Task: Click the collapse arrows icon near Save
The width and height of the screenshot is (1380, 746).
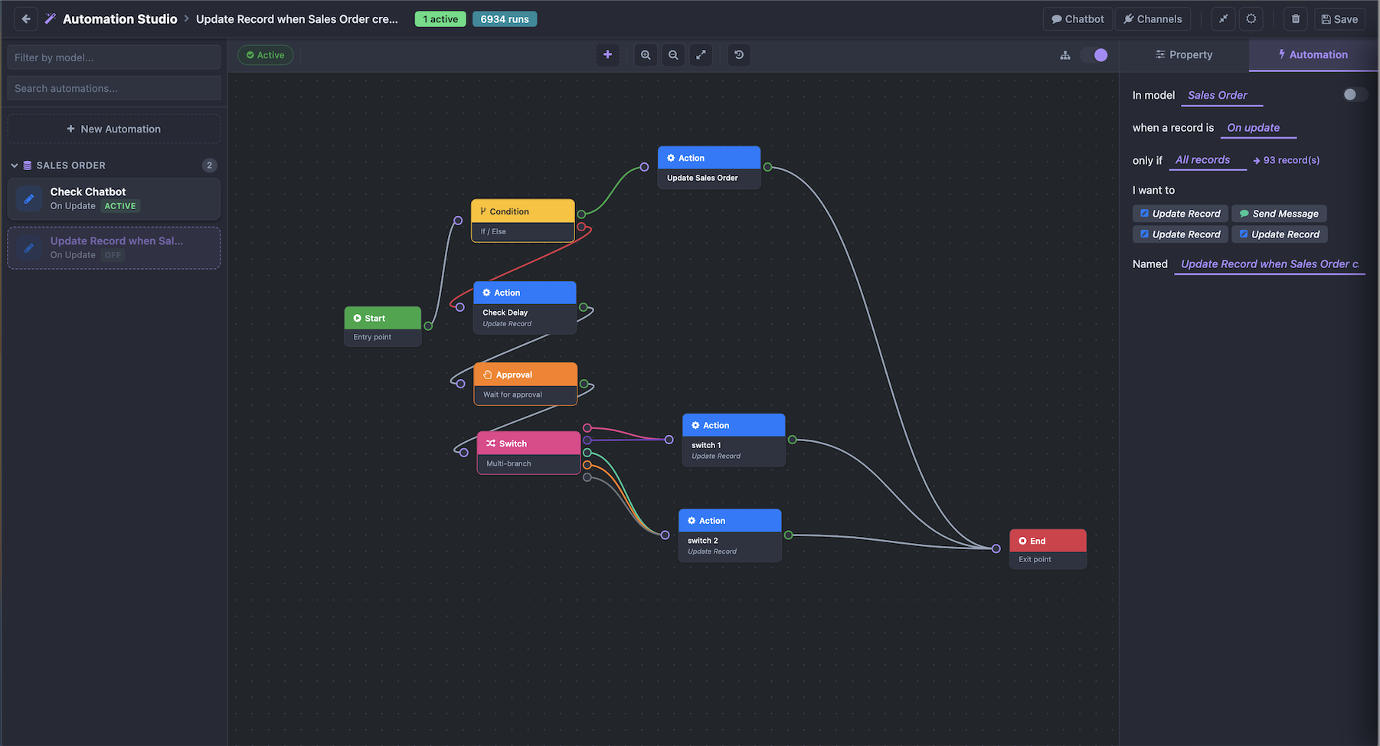Action: point(1223,18)
